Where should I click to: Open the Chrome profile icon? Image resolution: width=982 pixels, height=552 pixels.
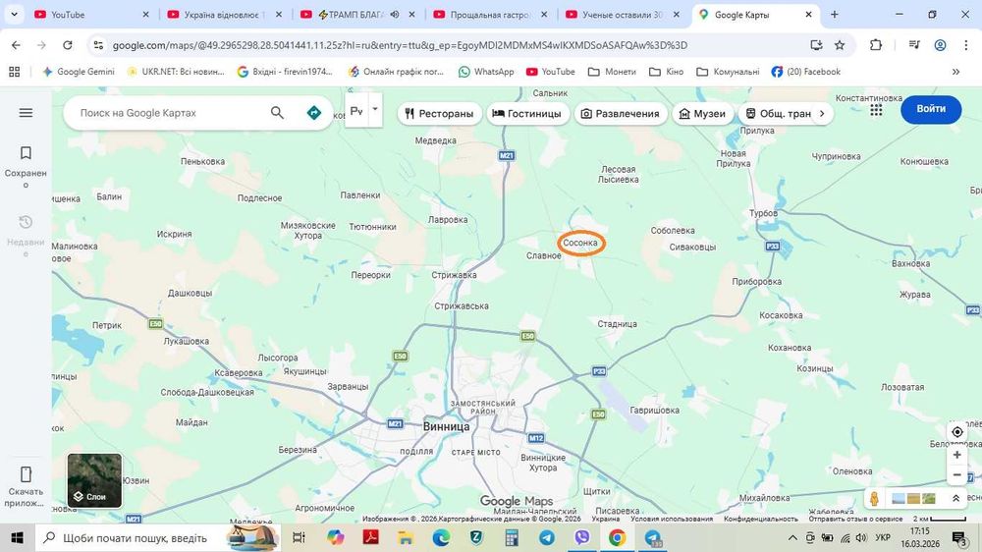click(x=940, y=45)
